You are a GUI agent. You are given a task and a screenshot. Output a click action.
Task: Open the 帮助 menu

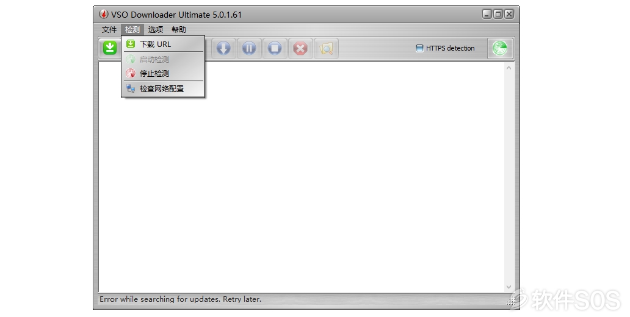[179, 30]
